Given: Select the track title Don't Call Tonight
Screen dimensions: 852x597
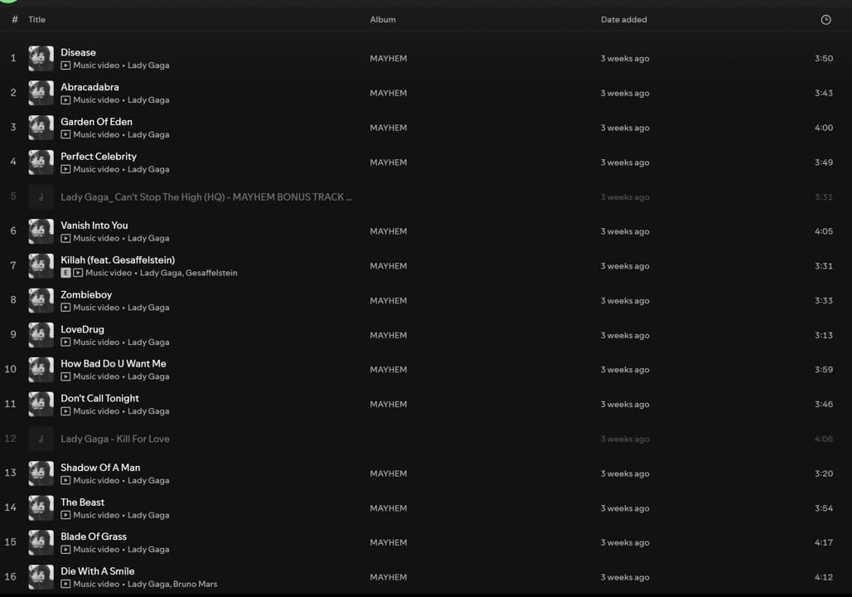Looking at the screenshot, I should 99,398.
